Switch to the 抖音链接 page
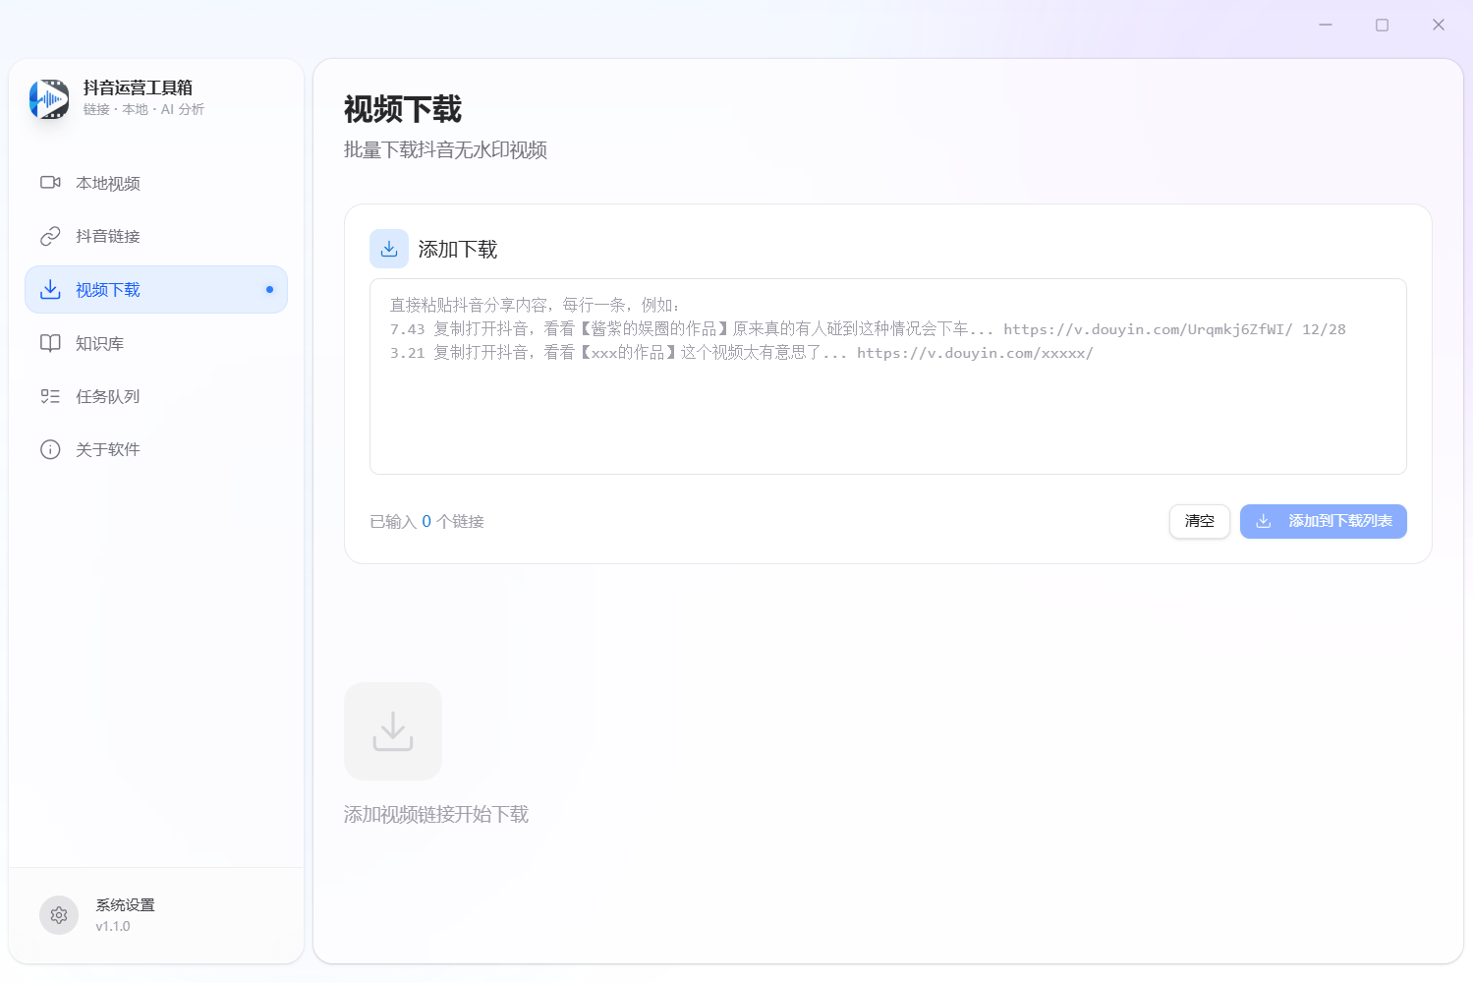Viewport: 1473px width, 983px height. [108, 237]
